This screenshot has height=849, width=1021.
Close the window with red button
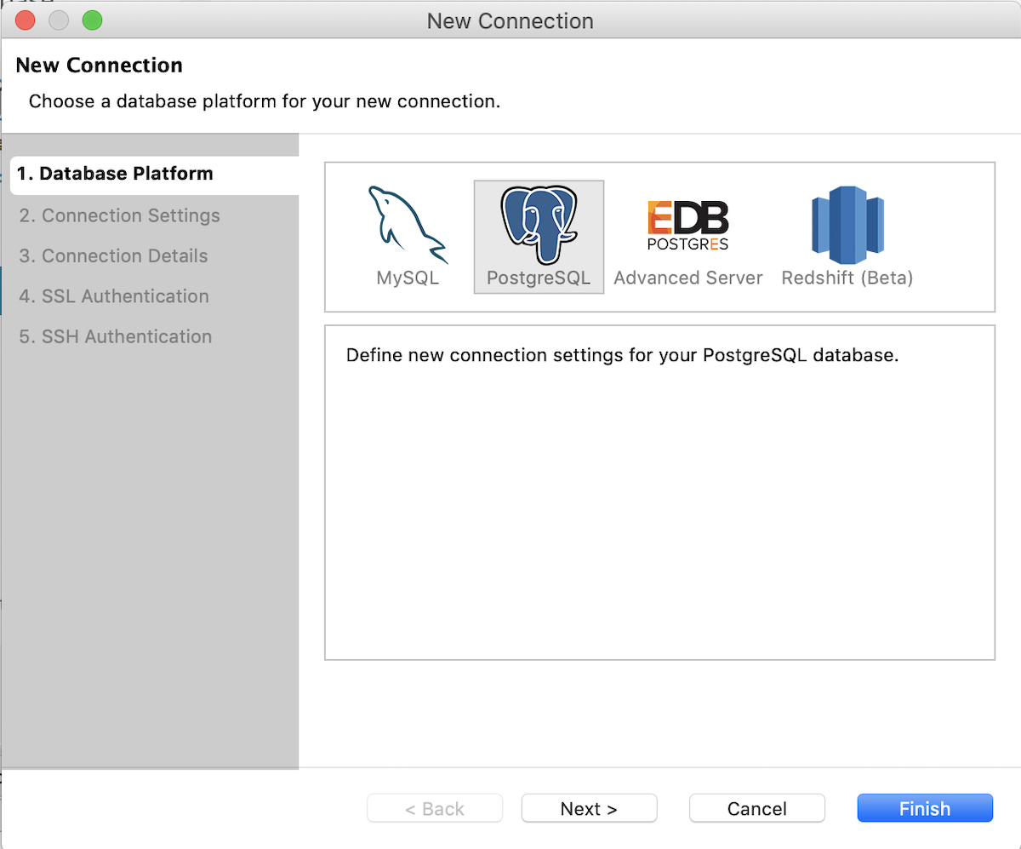26,20
